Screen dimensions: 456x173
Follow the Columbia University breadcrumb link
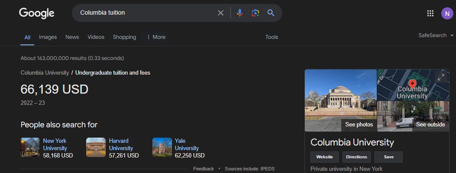45,73
